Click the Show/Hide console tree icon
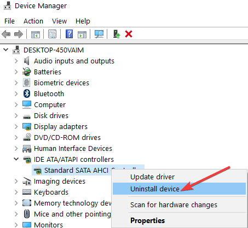This screenshot has height=228, width=248. pos(36,34)
